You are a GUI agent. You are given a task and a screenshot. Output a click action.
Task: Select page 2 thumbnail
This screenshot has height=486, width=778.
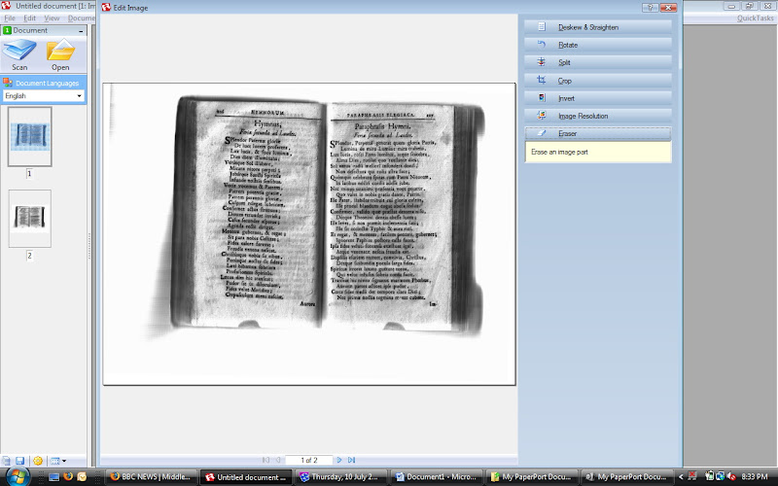[x=29, y=218]
